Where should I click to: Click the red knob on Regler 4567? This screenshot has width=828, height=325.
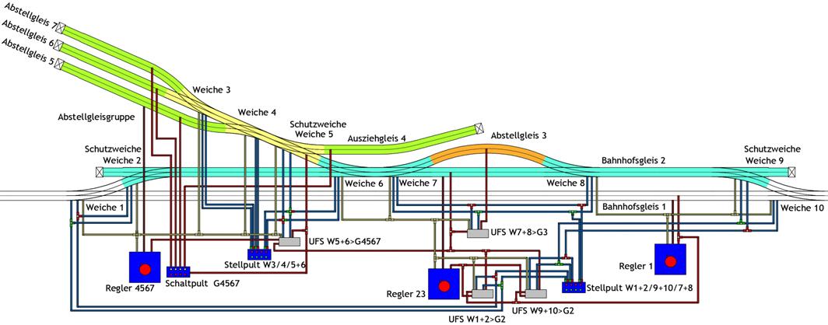click(144, 269)
